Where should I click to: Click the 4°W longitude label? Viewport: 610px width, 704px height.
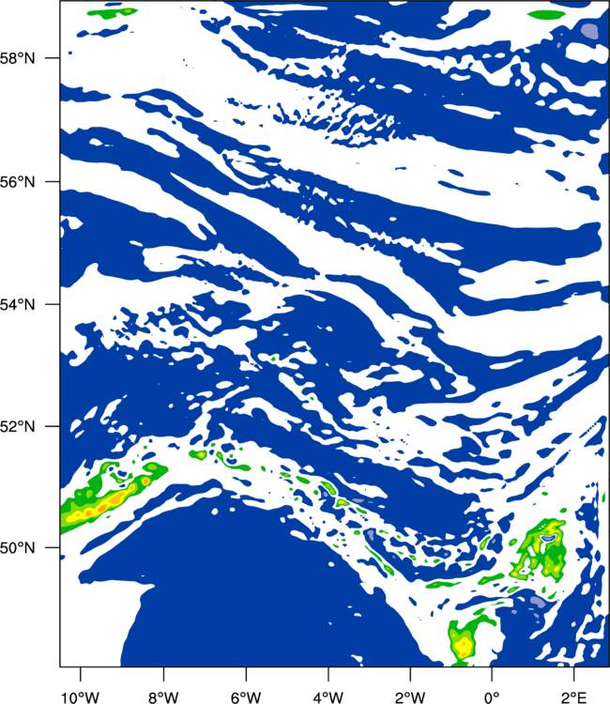(328, 697)
